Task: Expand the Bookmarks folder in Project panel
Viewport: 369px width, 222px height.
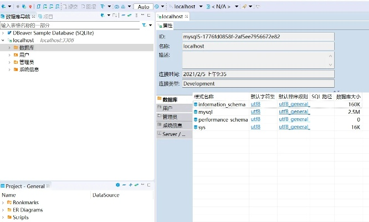Action: click(3, 203)
